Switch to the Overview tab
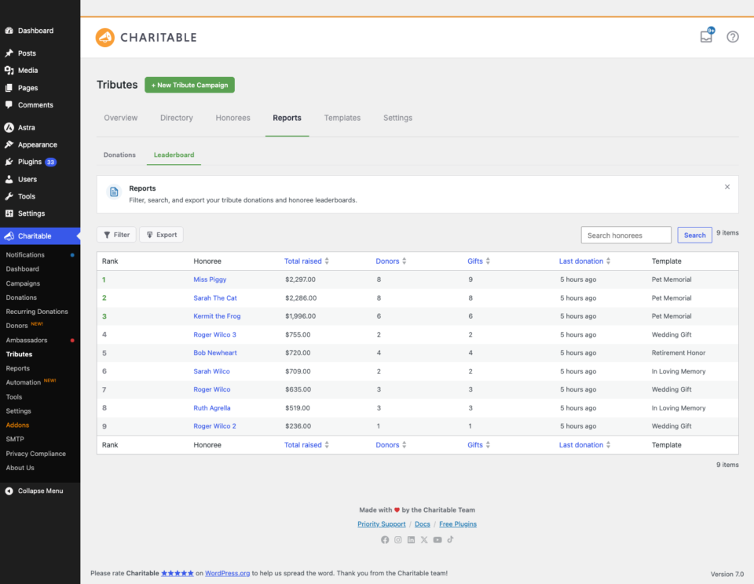754x584 pixels. (121, 118)
